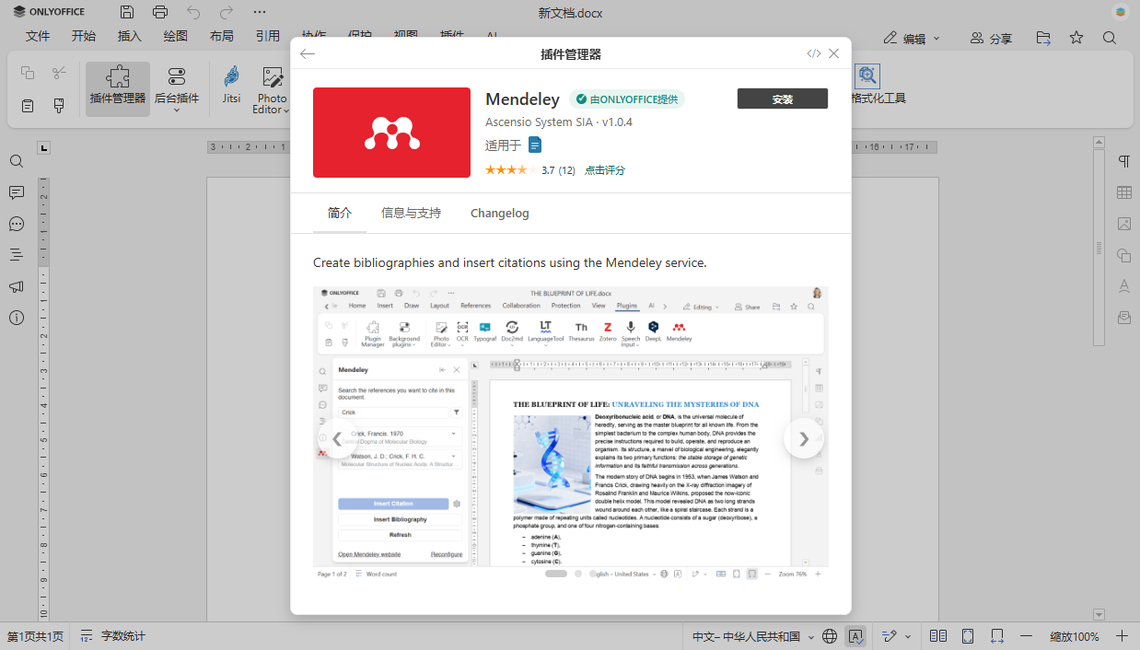Click the Mendeley red logo thumbnail
Viewport: 1140px width, 650px height.
(x=392, y=133)
